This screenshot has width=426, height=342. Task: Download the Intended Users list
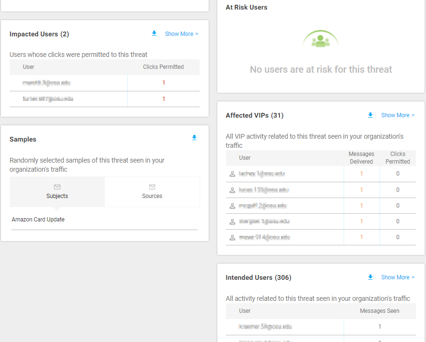(x=370, y=277)
